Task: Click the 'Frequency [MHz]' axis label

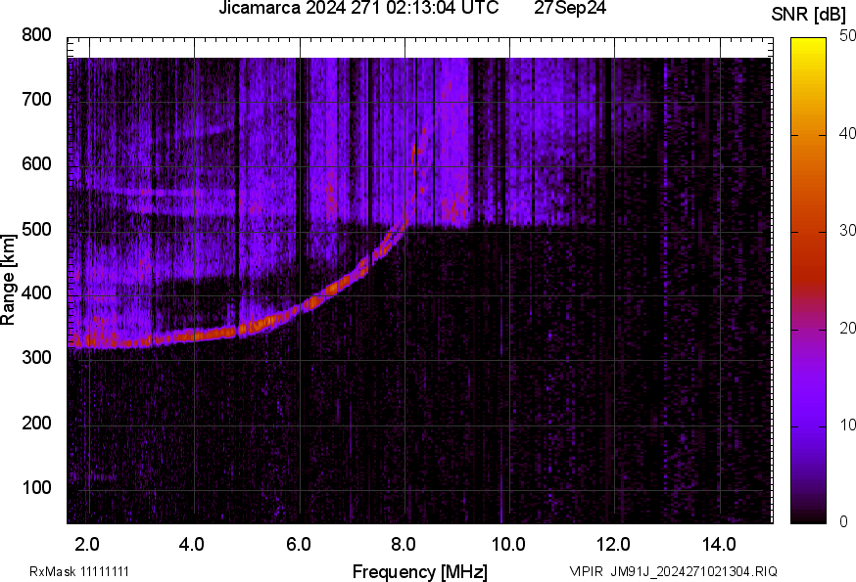Action: (420, 571)
